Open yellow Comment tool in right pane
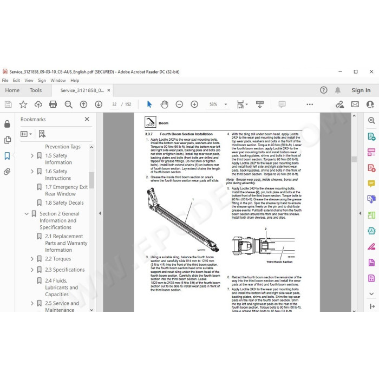Image resolution: width=379 pixels, height=379 pixels. coord(371,184)
